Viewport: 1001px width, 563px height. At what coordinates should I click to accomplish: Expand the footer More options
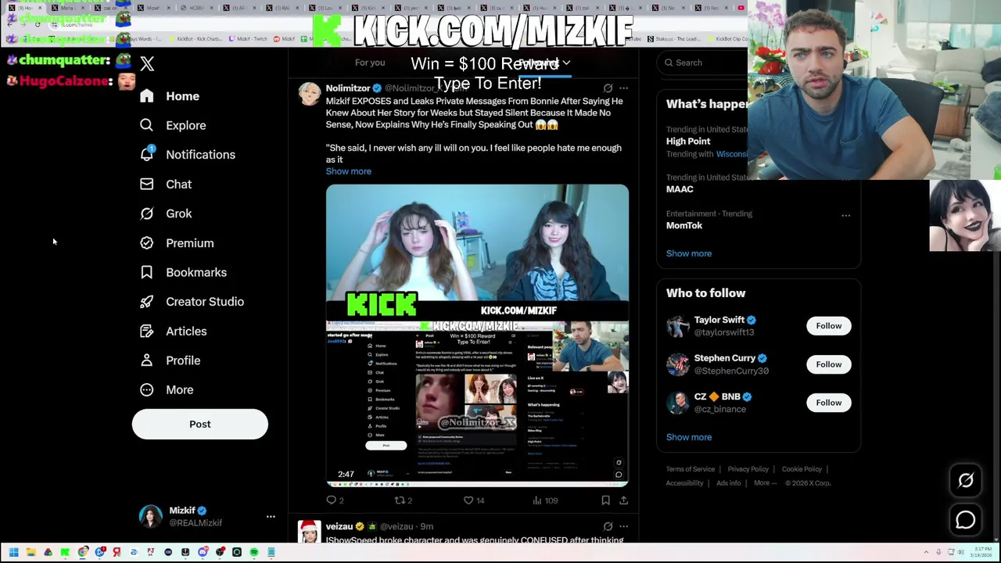[765, 483]
